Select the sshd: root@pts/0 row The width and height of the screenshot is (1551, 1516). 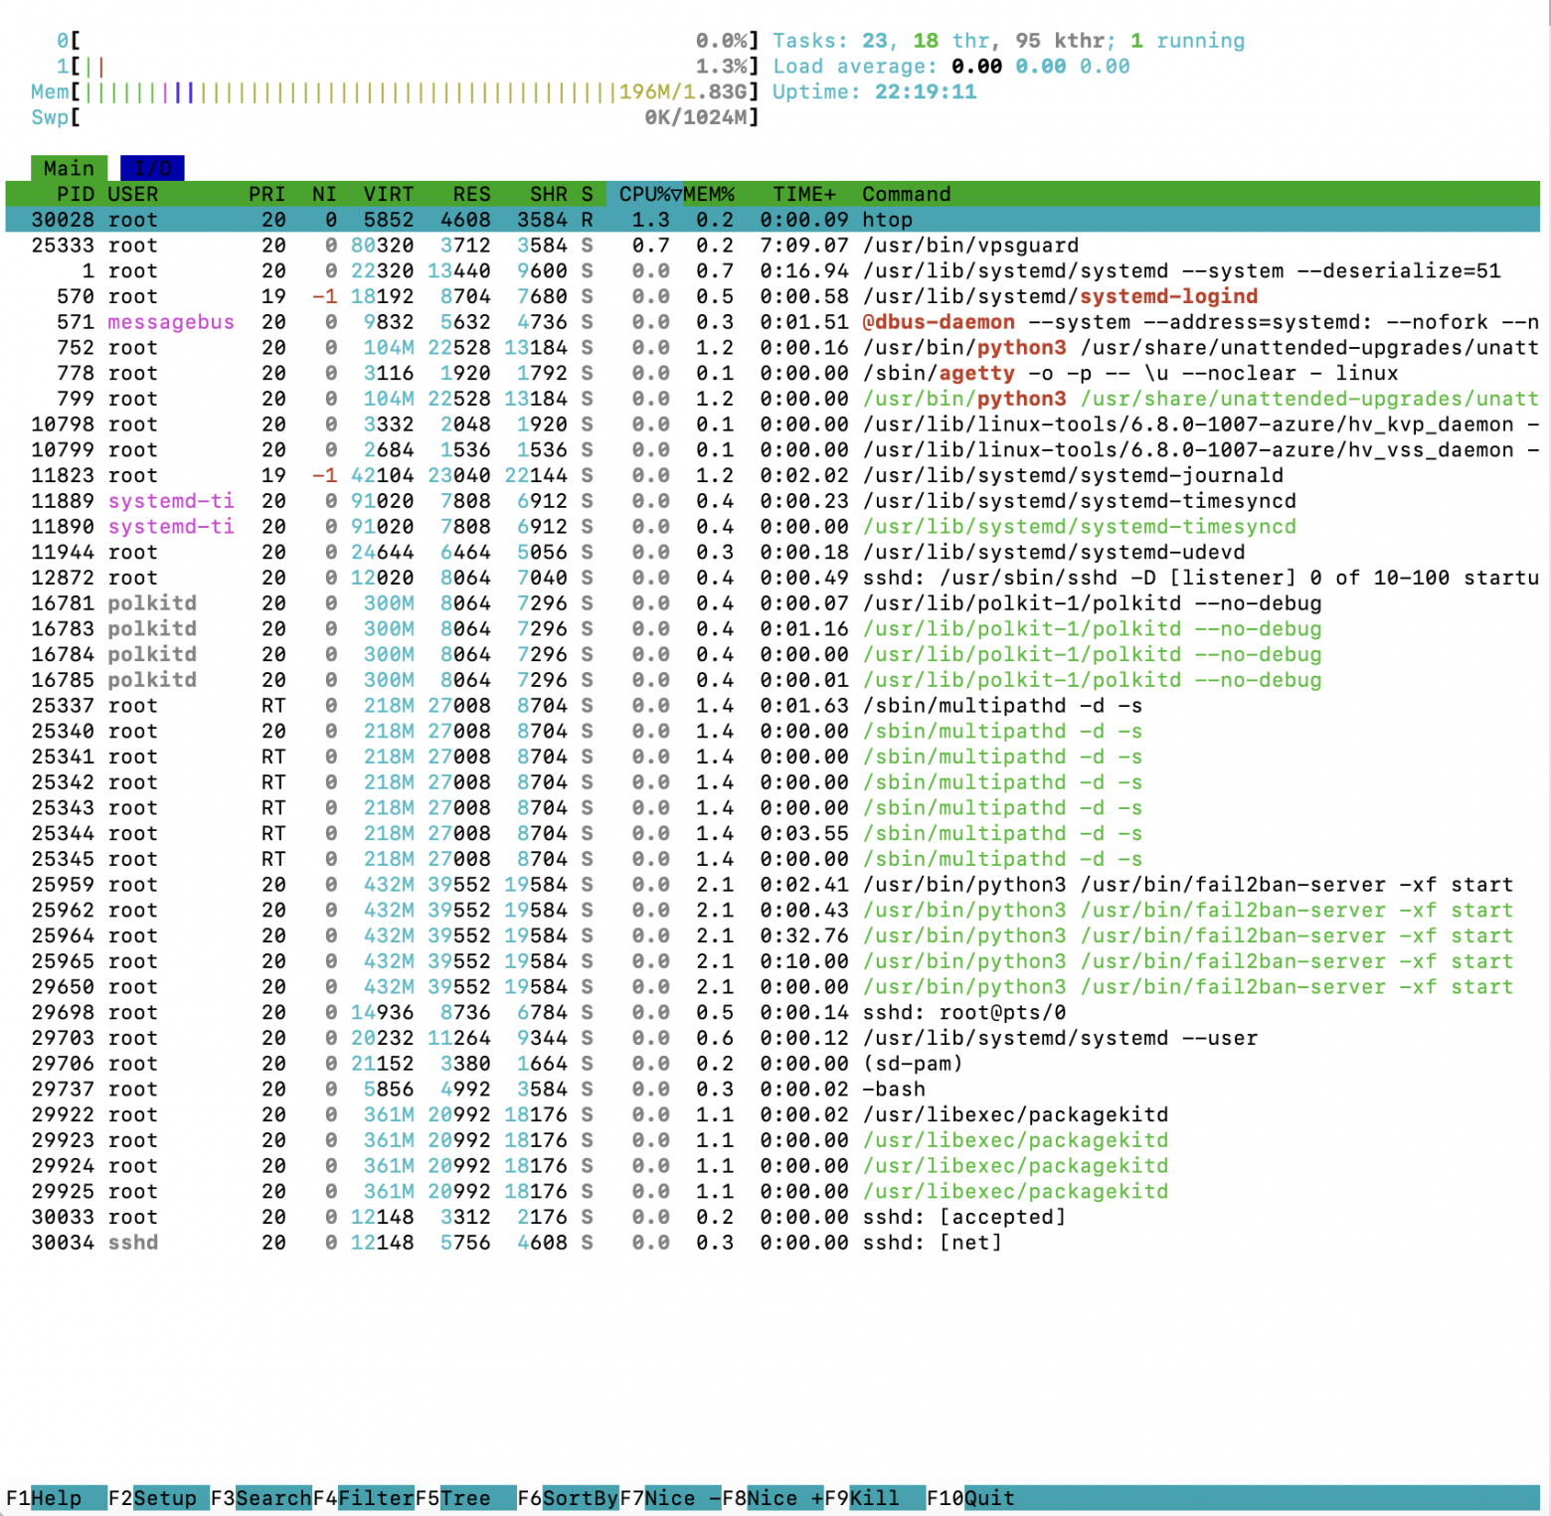tap(773, 1013)
